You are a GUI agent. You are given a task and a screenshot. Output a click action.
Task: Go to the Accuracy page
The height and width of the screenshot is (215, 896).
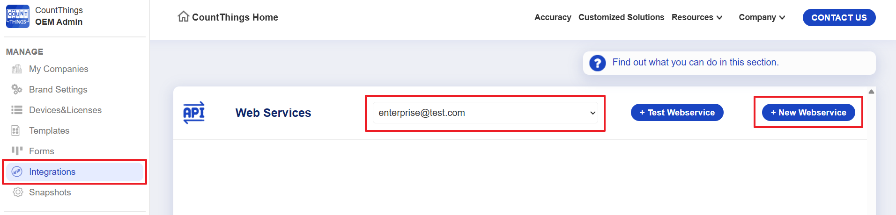(x=553, y=17)
